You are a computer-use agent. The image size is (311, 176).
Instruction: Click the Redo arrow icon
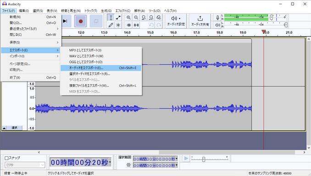pyautogui.click(x=159, y=25)
